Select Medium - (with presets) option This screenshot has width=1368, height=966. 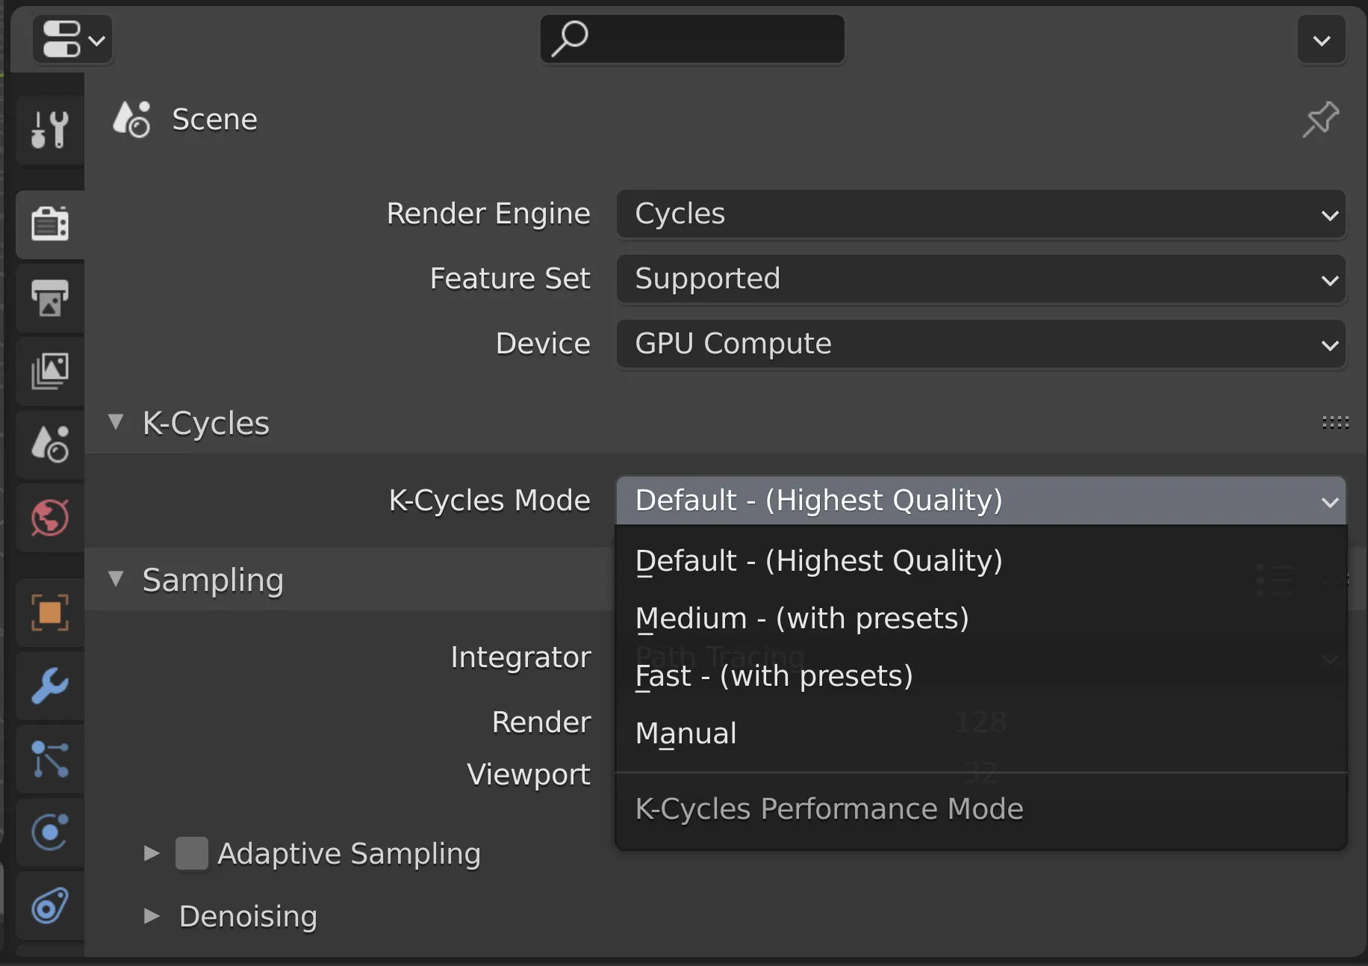coord(981,619)
